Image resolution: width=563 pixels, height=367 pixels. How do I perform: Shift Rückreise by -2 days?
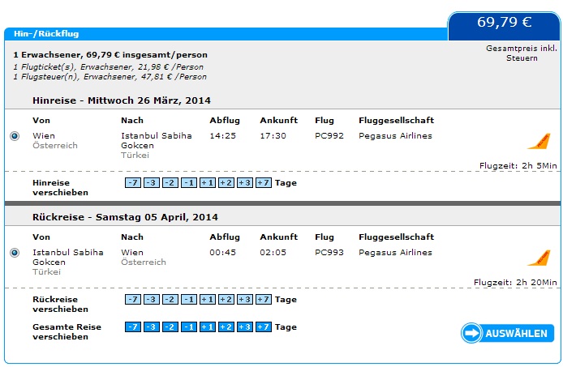170,299
